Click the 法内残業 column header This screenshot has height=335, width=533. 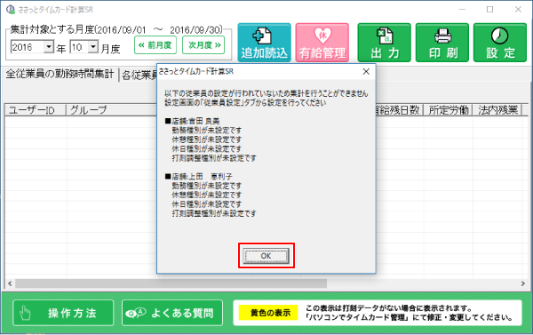(497, 110)
